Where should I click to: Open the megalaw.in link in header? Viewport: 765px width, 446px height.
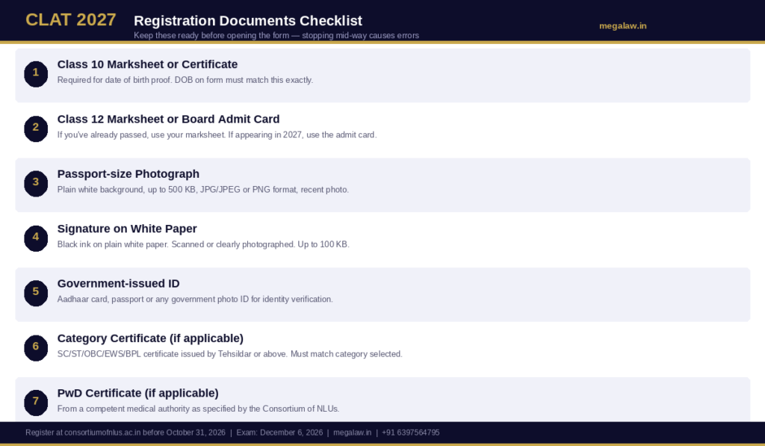(x=622, y=26)
